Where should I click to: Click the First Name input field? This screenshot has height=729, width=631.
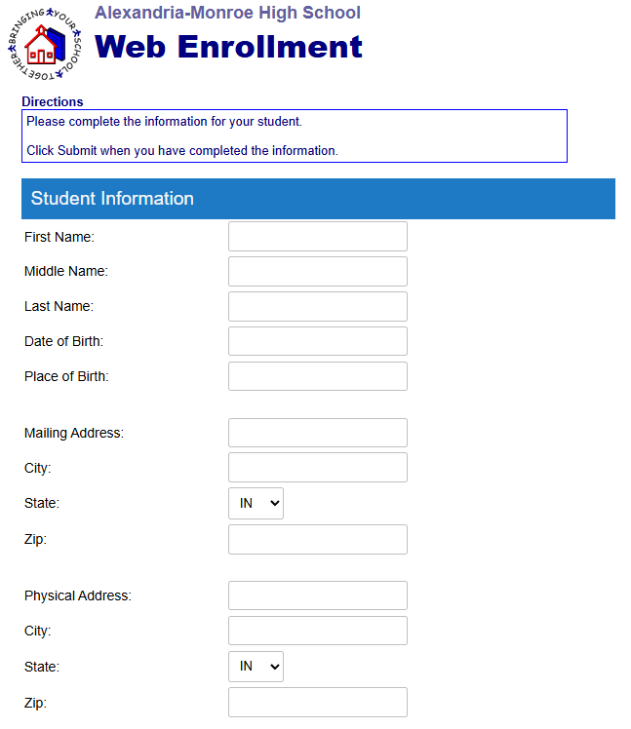point(317,237)
